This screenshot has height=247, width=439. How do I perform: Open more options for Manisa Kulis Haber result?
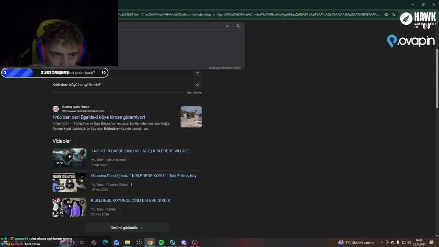click(112, 111)
